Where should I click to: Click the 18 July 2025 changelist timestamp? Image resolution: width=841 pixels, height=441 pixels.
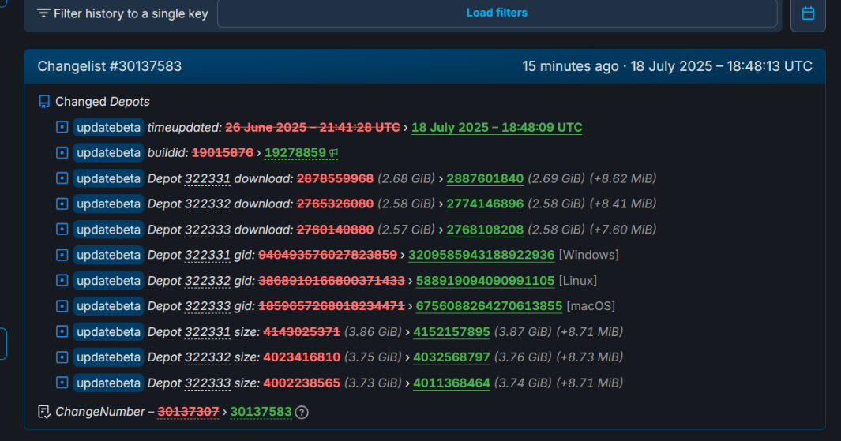tap(721, 66)
